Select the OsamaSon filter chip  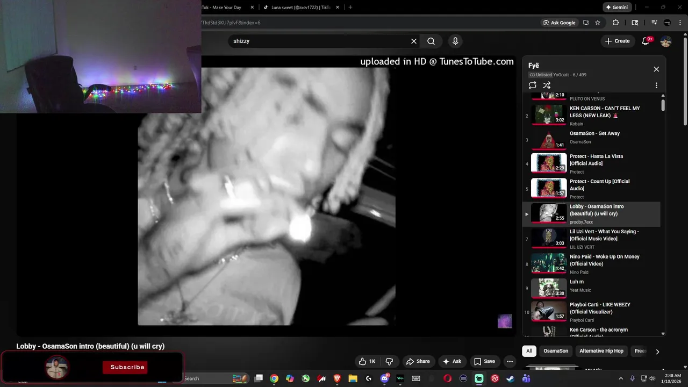(x=556, y=351)
